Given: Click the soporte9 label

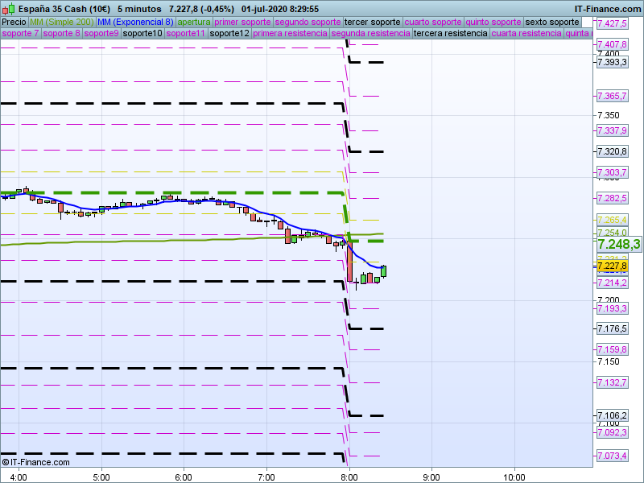Looking at the screenshot, I should coord(101,33).
